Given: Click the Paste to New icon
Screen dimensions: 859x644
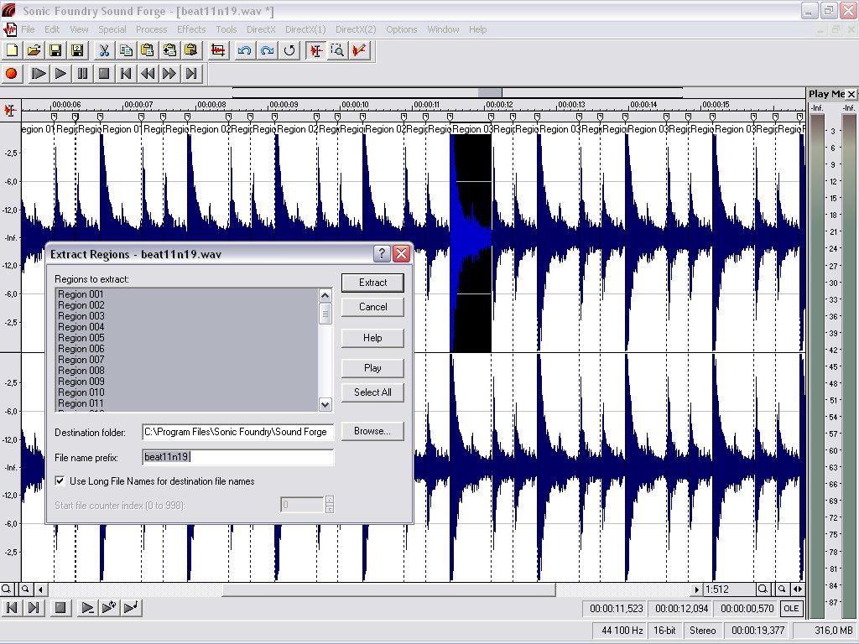Looking at the screenshot, I should pyautogui.click(x=191, y=50).
